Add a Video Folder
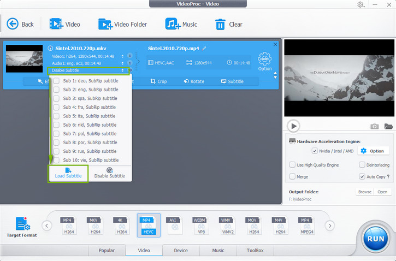Screen dimensions: 396x261 pos(122,24)
